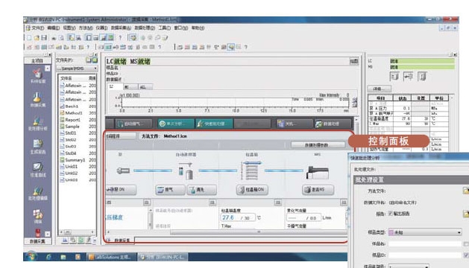The width and height of the screenshot is (469, 268).
Task: Click the column oven (柱温箱) device image
Action: tap(251, 170)
